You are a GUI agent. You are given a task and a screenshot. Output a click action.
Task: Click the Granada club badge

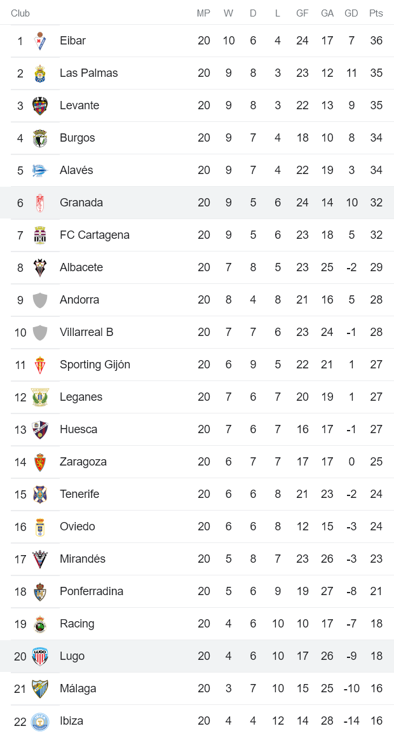(x=39, y=202)
